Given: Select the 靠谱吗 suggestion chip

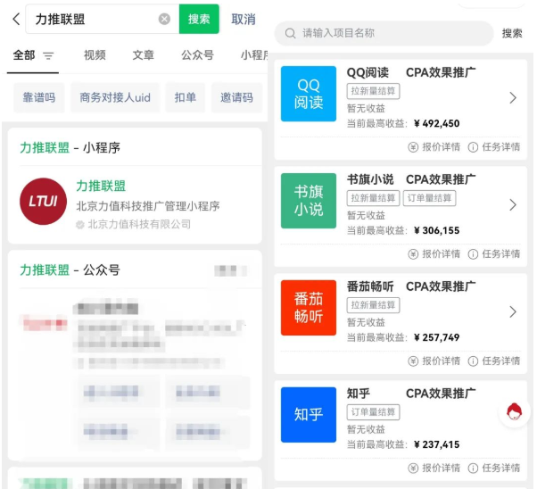Looking at the screenshot, I should 38,98.
